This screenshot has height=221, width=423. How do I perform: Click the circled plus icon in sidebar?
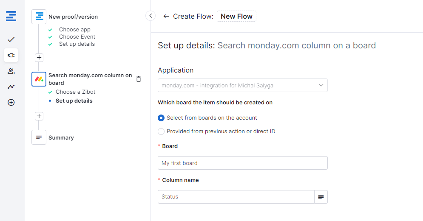pos(11,102)
